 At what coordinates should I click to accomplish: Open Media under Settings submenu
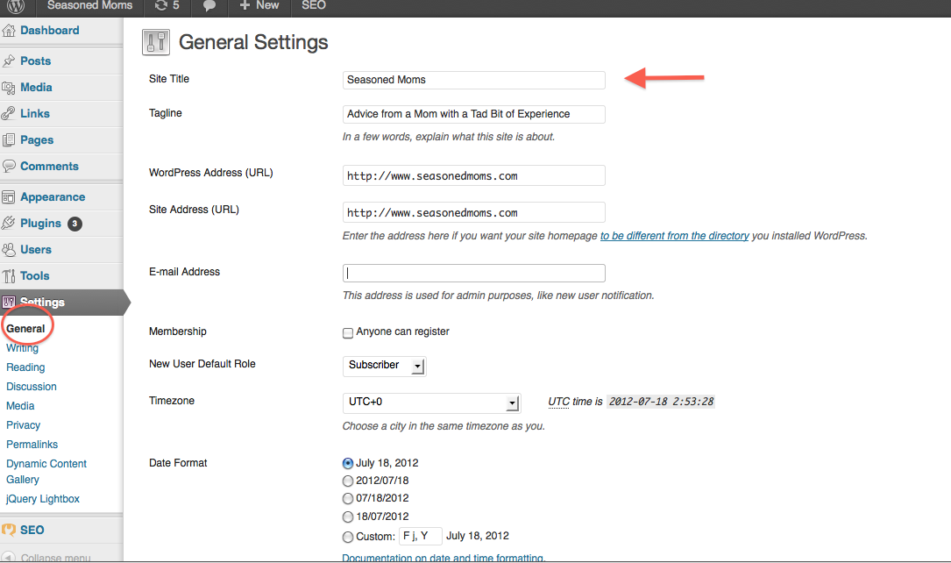[20, 406]
